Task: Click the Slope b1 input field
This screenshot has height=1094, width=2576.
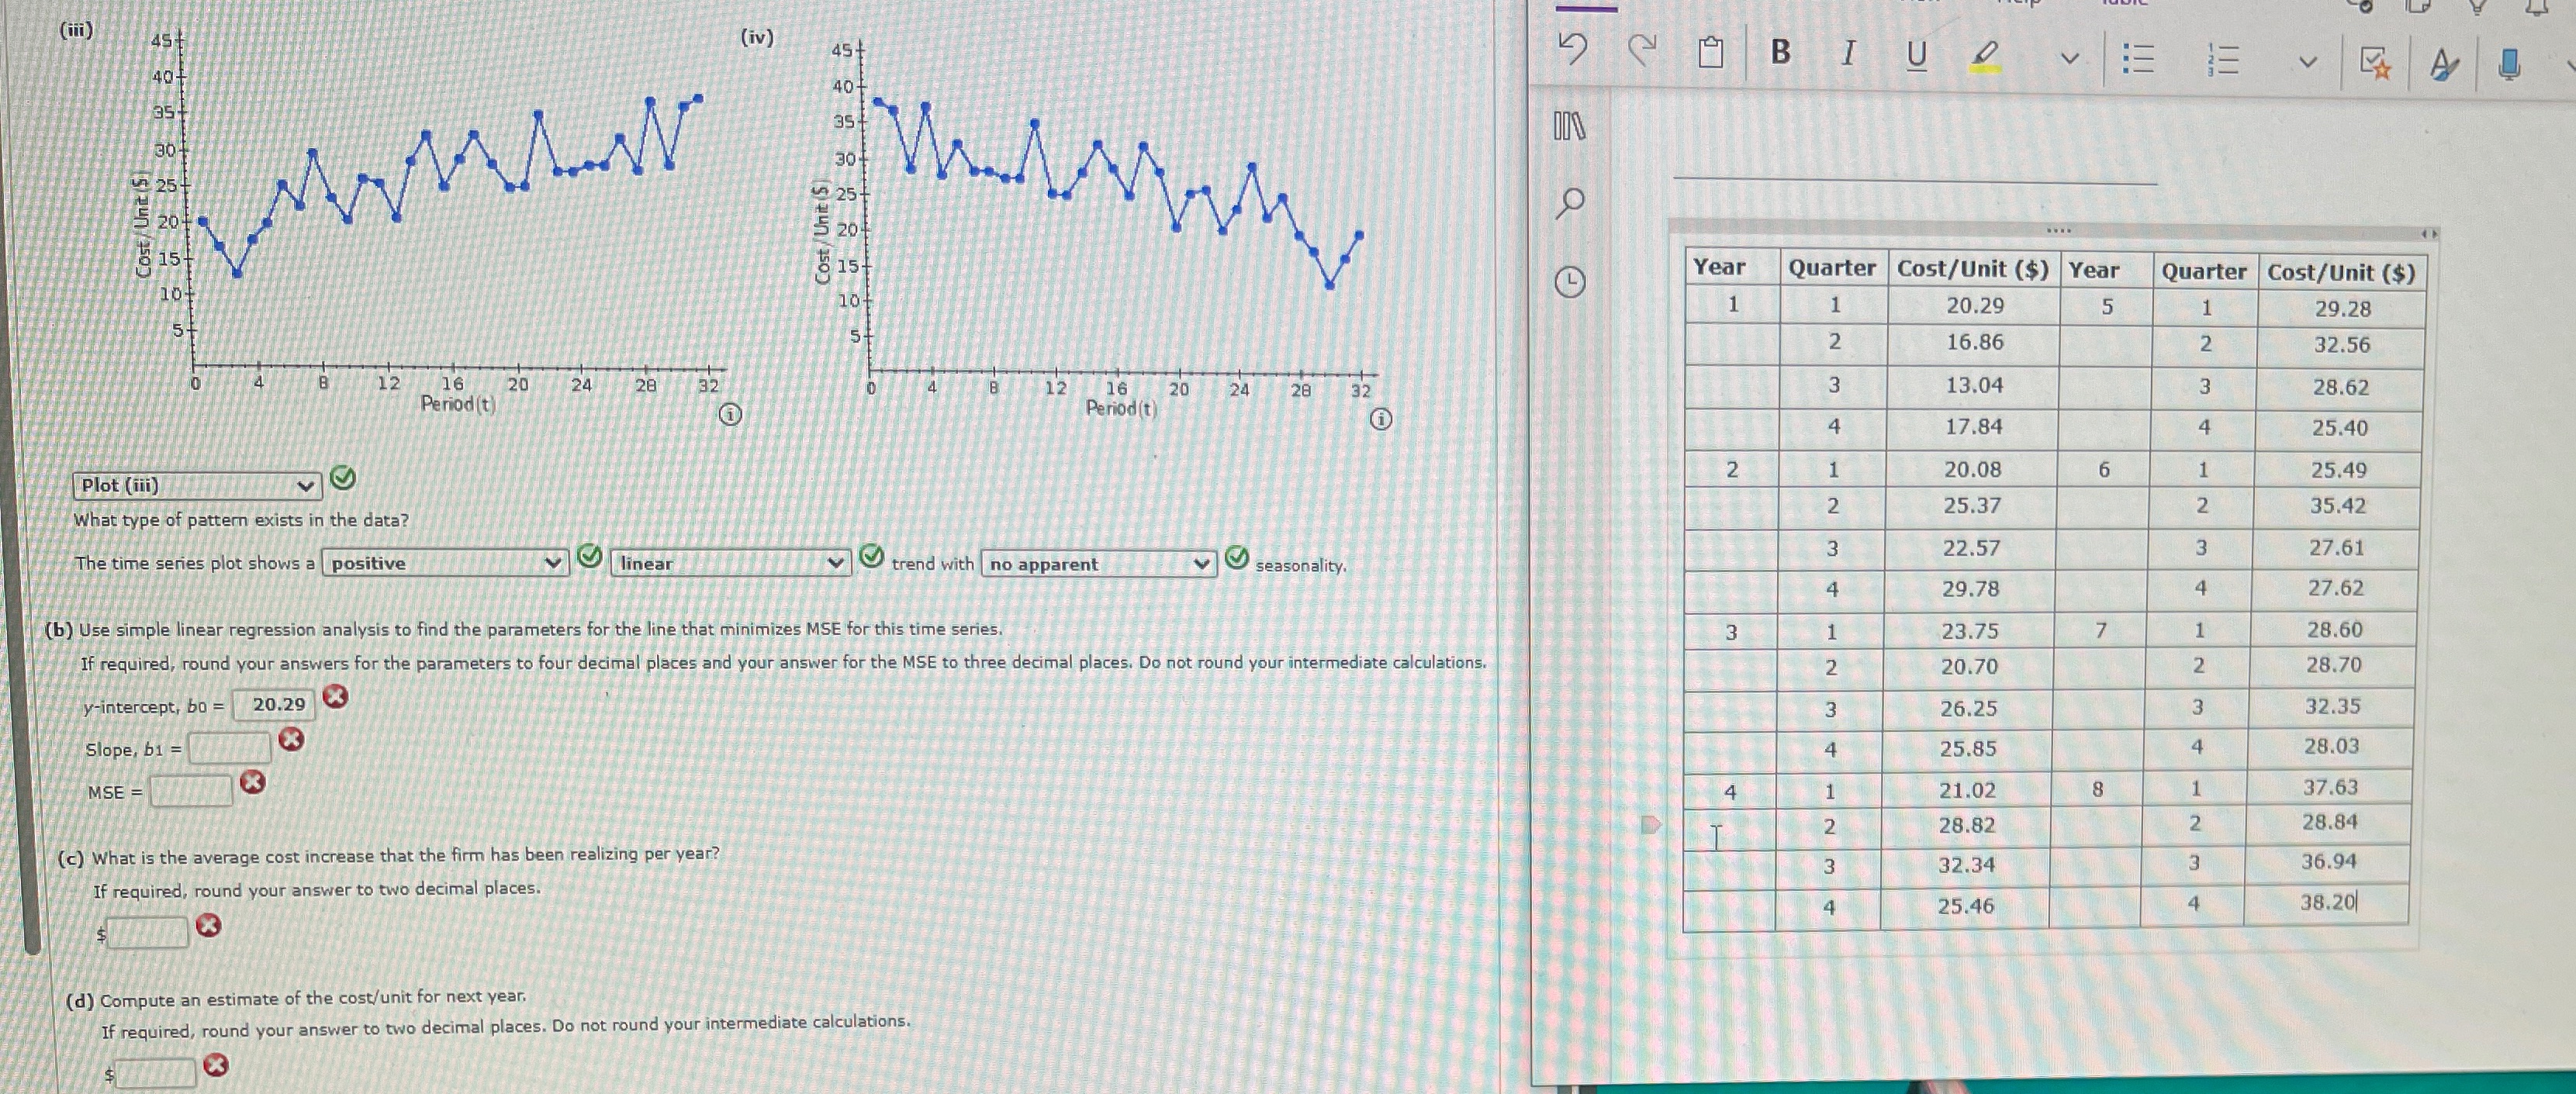Action: pos(230,747)
